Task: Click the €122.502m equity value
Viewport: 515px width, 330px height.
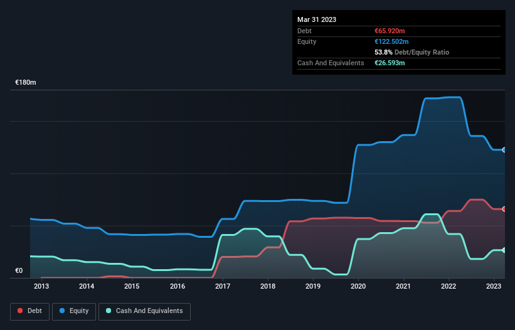Action: click(x=391, y=41)
